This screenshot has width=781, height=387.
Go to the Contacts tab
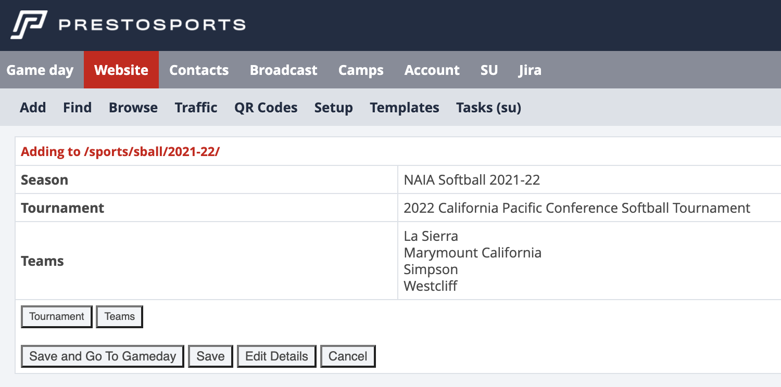[x=199, y=70]
